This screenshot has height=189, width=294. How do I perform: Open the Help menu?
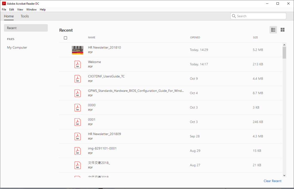pos(42,9)
